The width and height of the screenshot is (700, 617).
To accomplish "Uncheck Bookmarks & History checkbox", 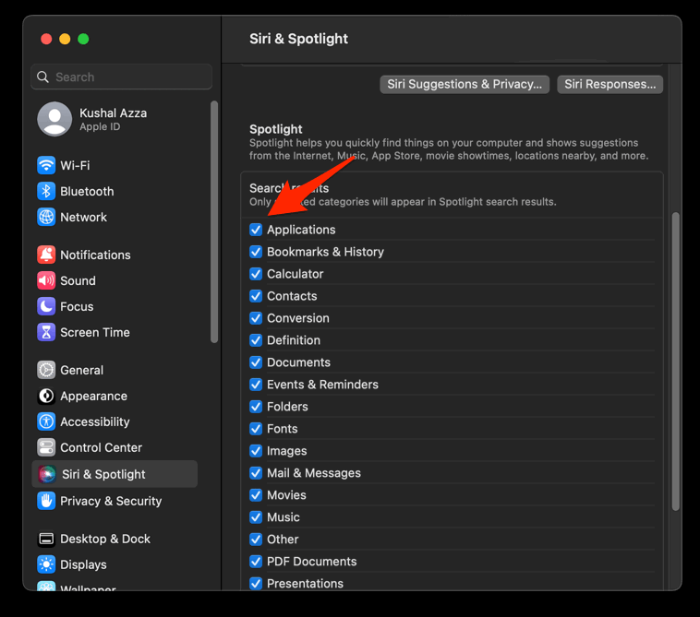I will 256,252.
